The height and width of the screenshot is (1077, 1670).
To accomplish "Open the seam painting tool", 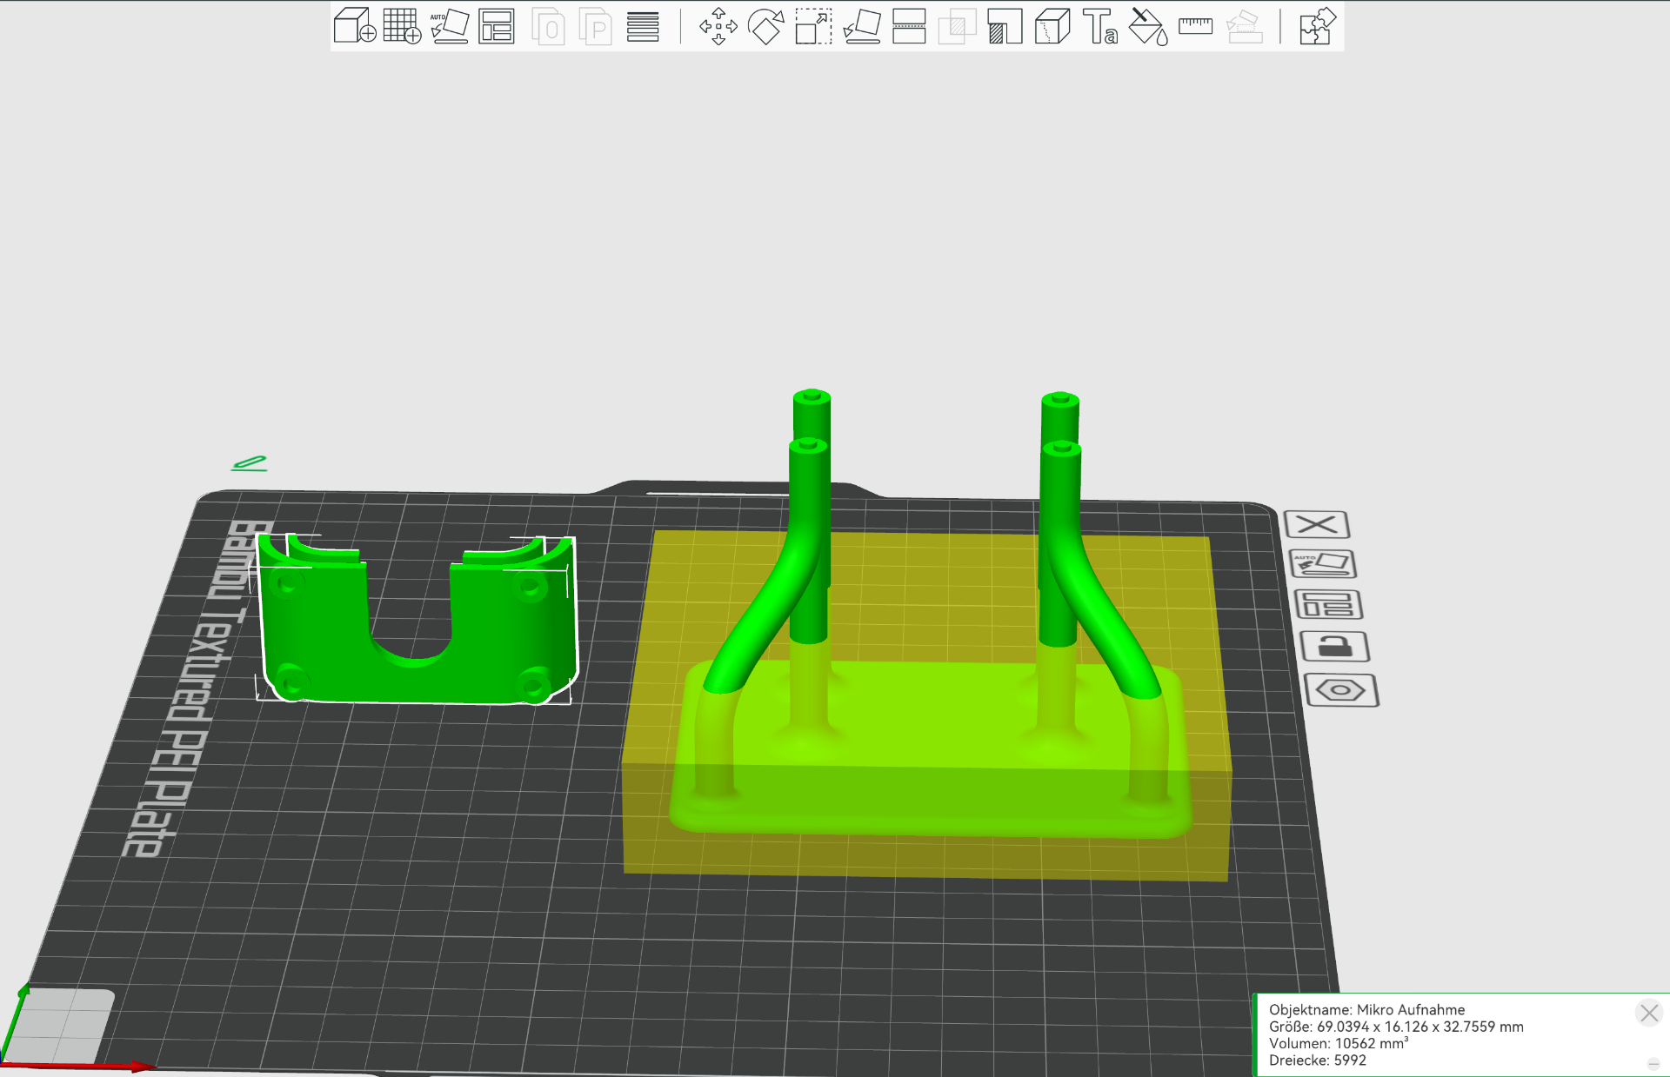I will (x=1052, y=26).
